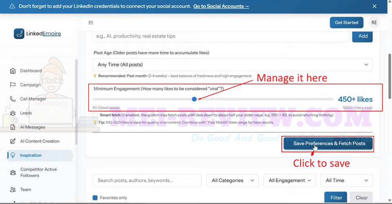Select the Inspiration menu item

40,155
